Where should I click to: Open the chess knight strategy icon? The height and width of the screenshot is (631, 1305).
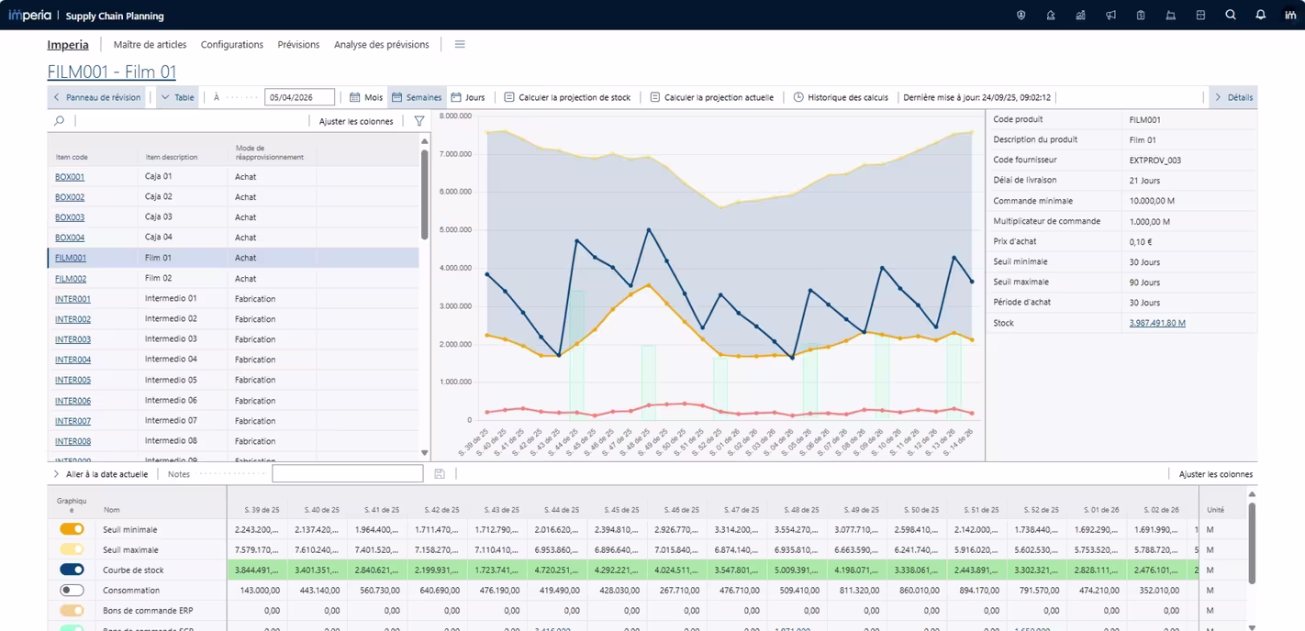[x=1051, y=16]
